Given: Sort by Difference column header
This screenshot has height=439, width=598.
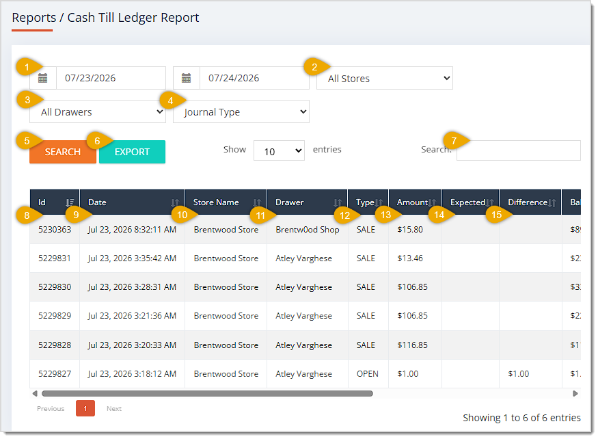Looking at the screenshot, I should click(530, 202).
